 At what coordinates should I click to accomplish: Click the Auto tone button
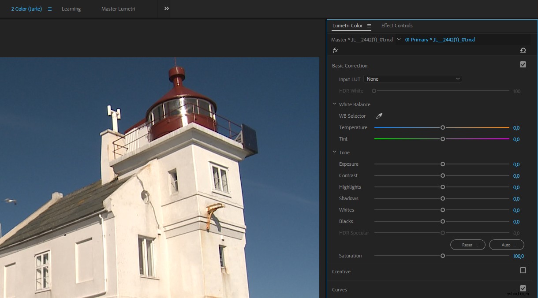[506, 245]
